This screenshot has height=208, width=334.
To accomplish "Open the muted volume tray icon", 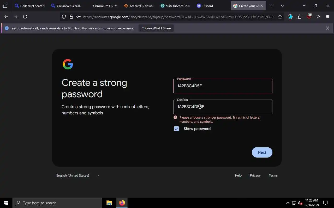I will tap(300, 203).
